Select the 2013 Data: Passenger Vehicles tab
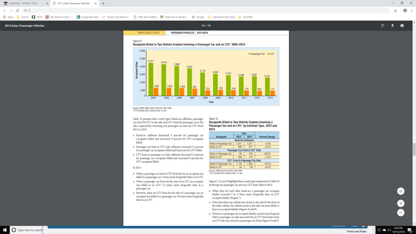The width and height of the screenshot is (416, 234). (x=75, y=3)
